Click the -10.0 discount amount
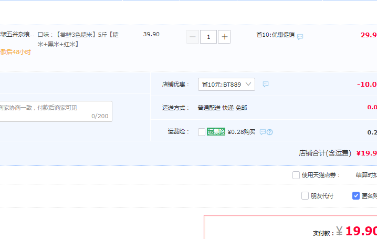Screen dimensions: 377x239 click(367, 85)
